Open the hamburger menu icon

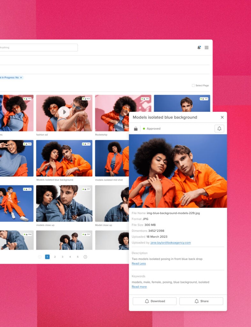point(207,48)
